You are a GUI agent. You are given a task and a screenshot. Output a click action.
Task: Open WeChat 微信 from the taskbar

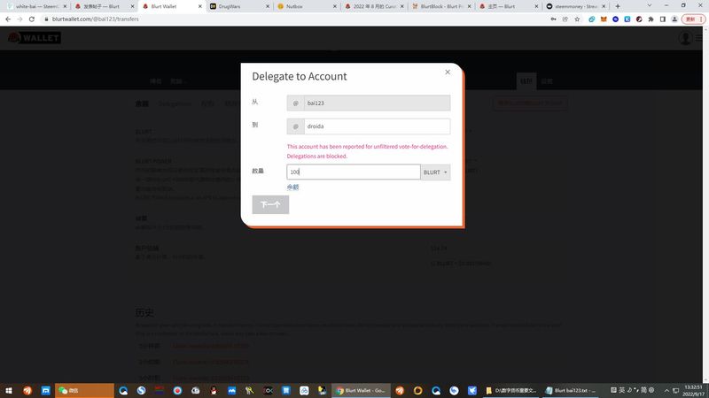tap(83, 390)
